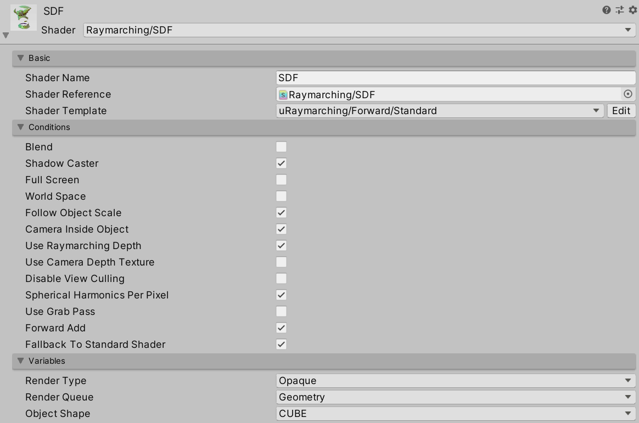The image size is (639, 423).
Task: Disable Shadow Caster
Action: (x=281, y=163)
